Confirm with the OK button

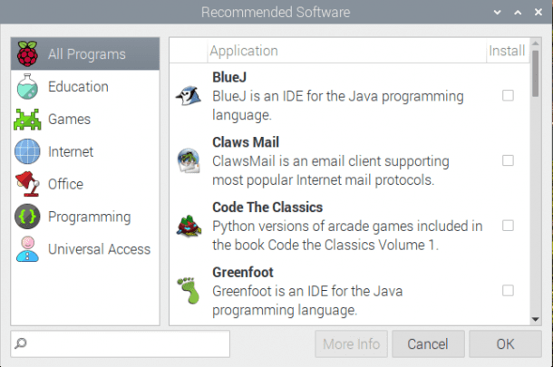[505, 344]
